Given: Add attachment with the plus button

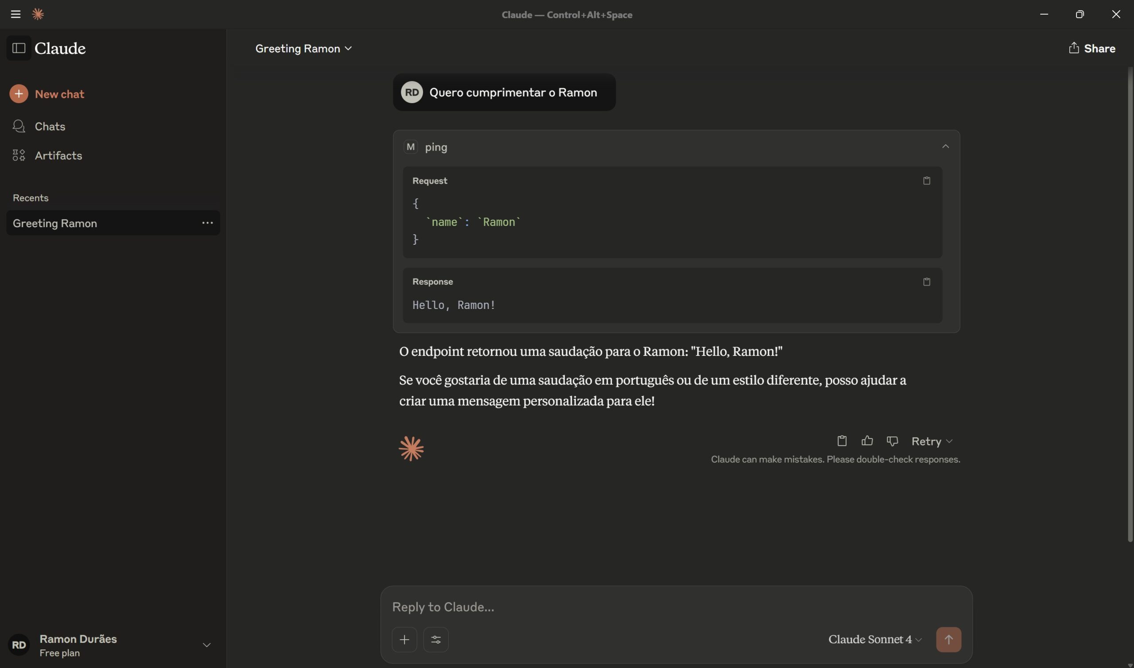Looking at the screenshot, I should pyautogui.click(x=404, y=639).
